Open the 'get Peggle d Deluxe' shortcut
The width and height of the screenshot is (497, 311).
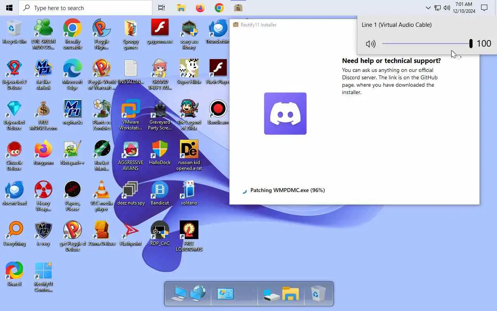click(x=73, y=236)
